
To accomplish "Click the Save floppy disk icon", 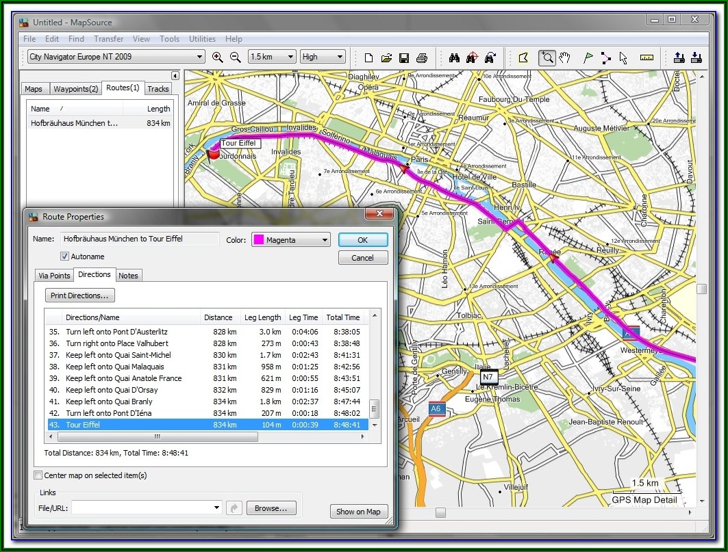I will pyautogui.click(x=404, y=57).
